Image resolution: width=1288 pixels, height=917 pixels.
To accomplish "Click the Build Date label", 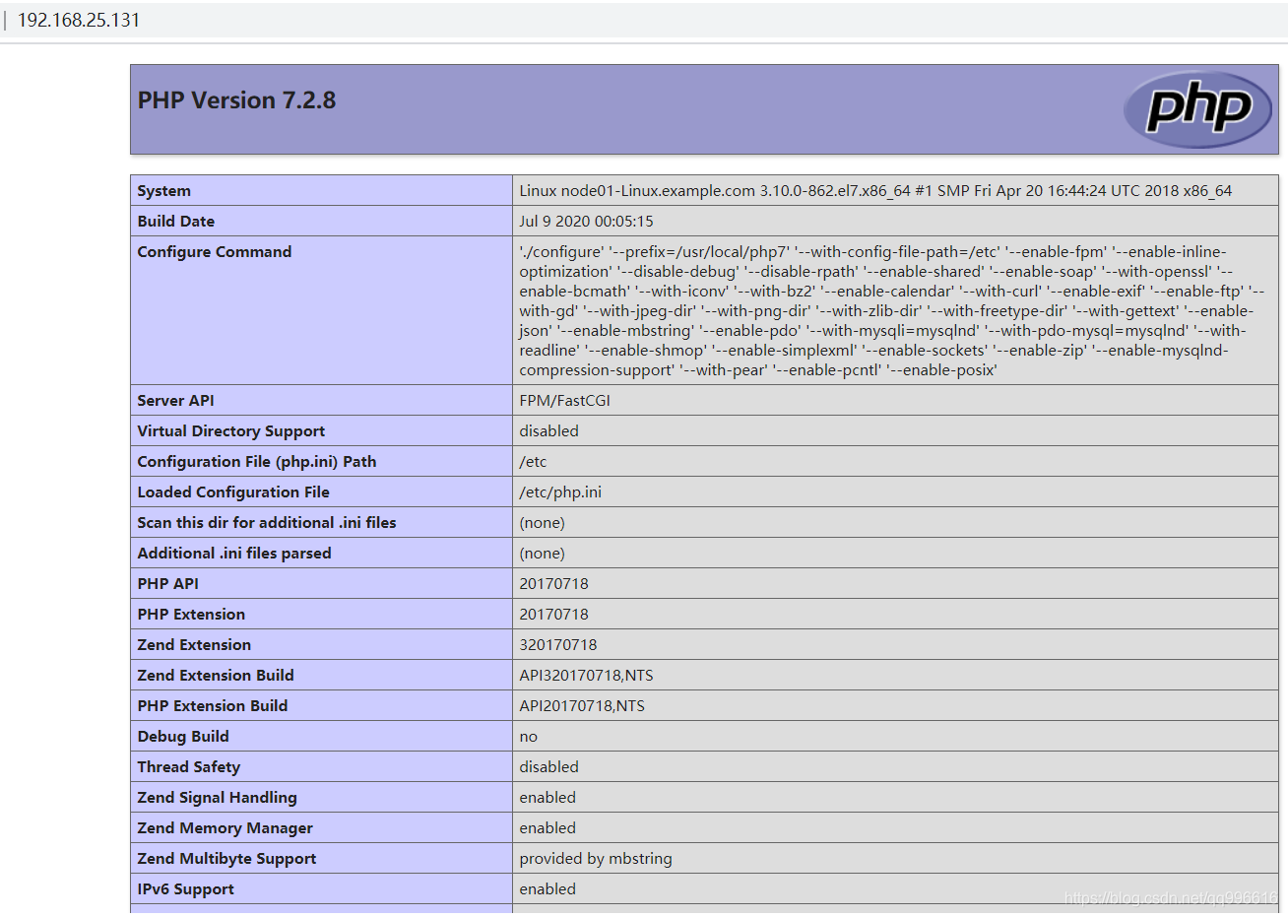I will tap(176, 222).
